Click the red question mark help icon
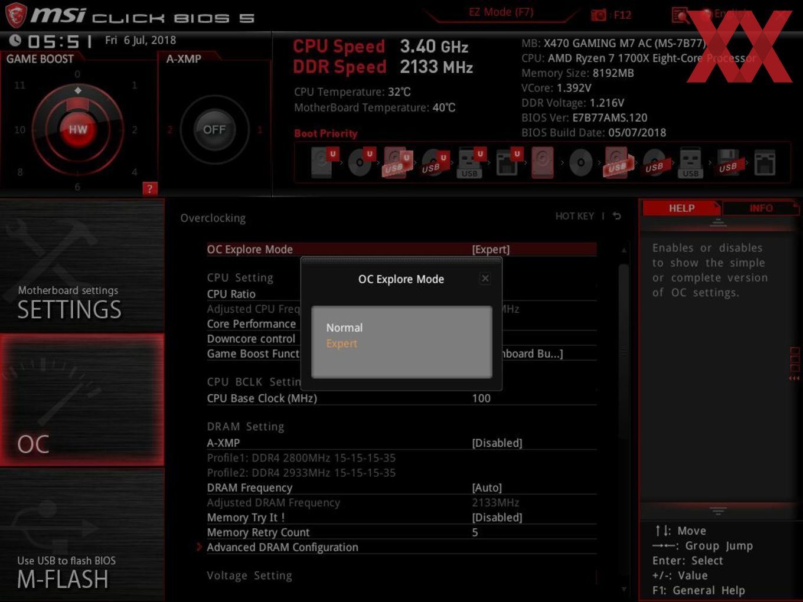The image size is (803, 602). 149,188
